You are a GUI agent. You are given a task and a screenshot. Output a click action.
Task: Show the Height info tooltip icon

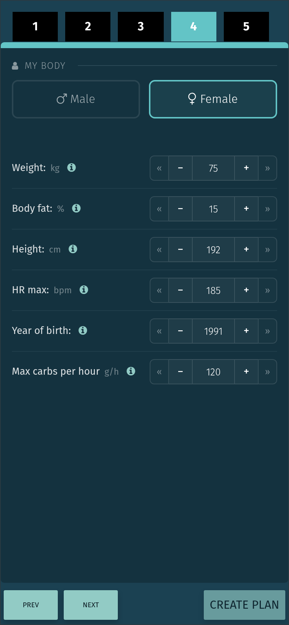[73, 249]
